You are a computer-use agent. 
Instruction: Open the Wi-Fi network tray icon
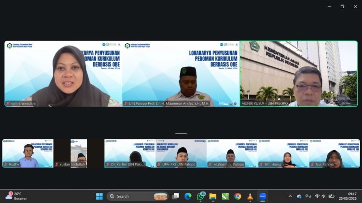coord(317,196)
